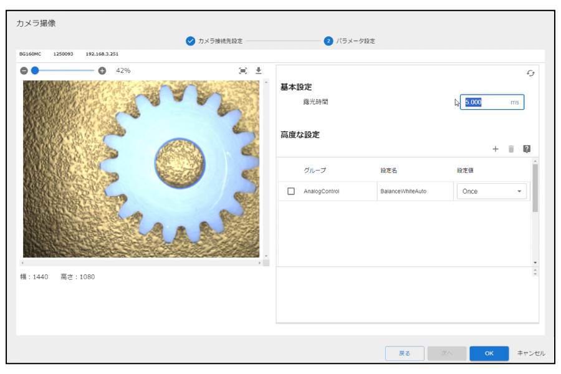Click the zoom out minus icon
Image resolution: width=561 pixels, height=374 pixels.
[24, 70]
